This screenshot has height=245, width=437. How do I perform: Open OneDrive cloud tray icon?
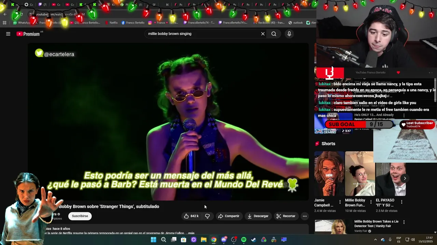click(383, 240)
